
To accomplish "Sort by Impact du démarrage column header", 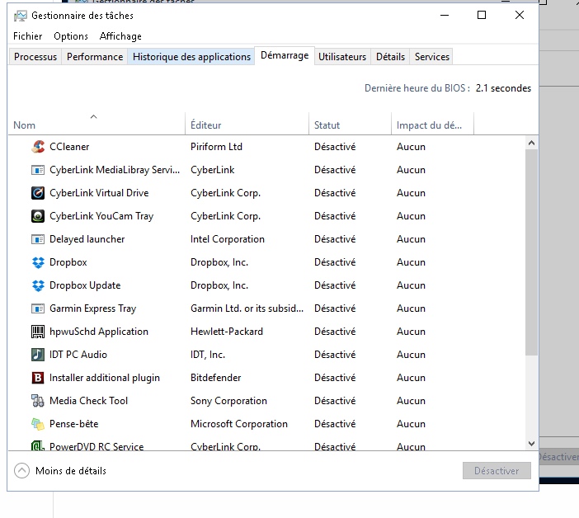I will tap(432, 124).
